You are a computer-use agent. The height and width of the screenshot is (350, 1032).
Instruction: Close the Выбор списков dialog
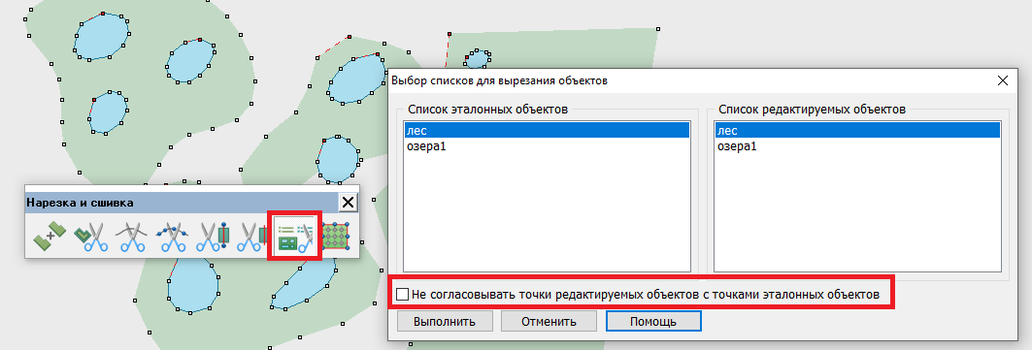[1002, 80]
